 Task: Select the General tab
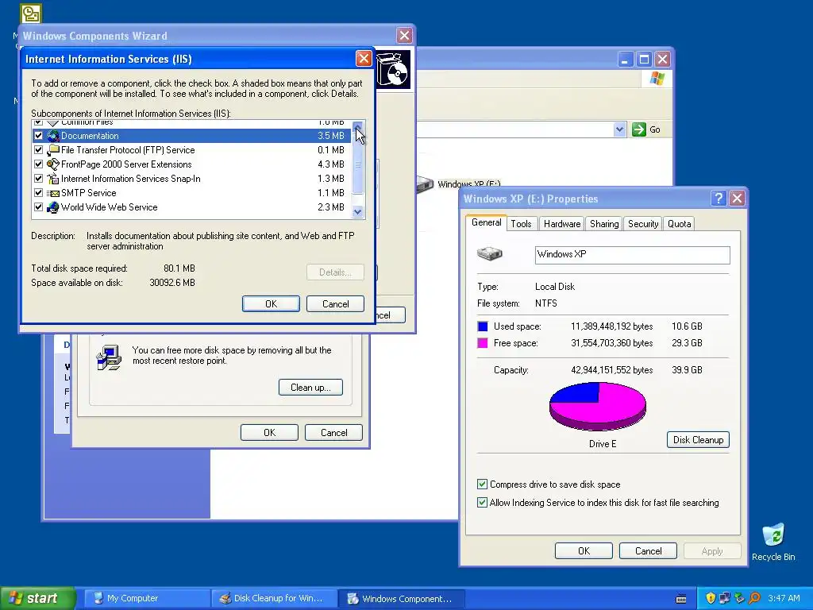[487, 222]
